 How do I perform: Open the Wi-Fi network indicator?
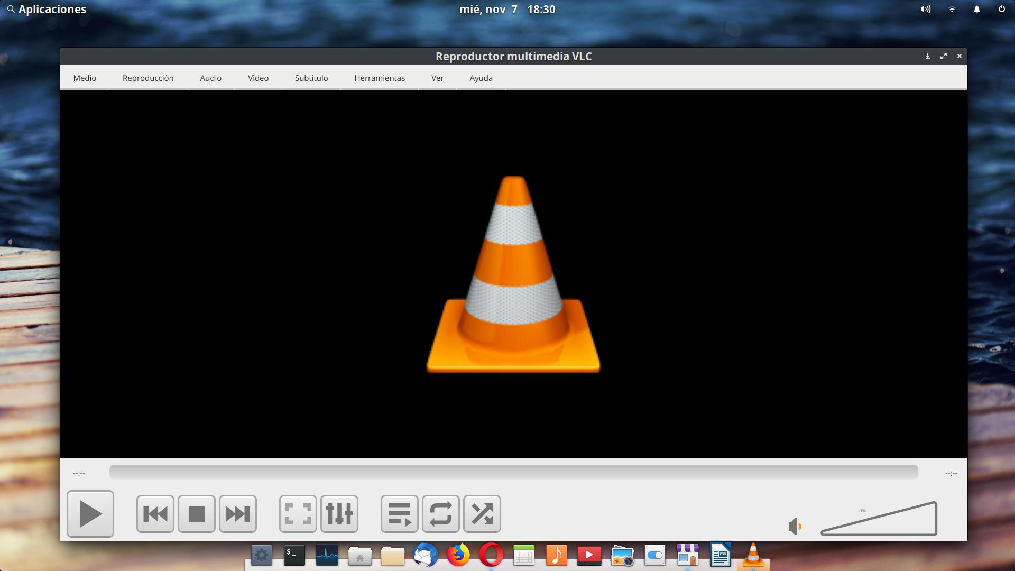(952, 9)
